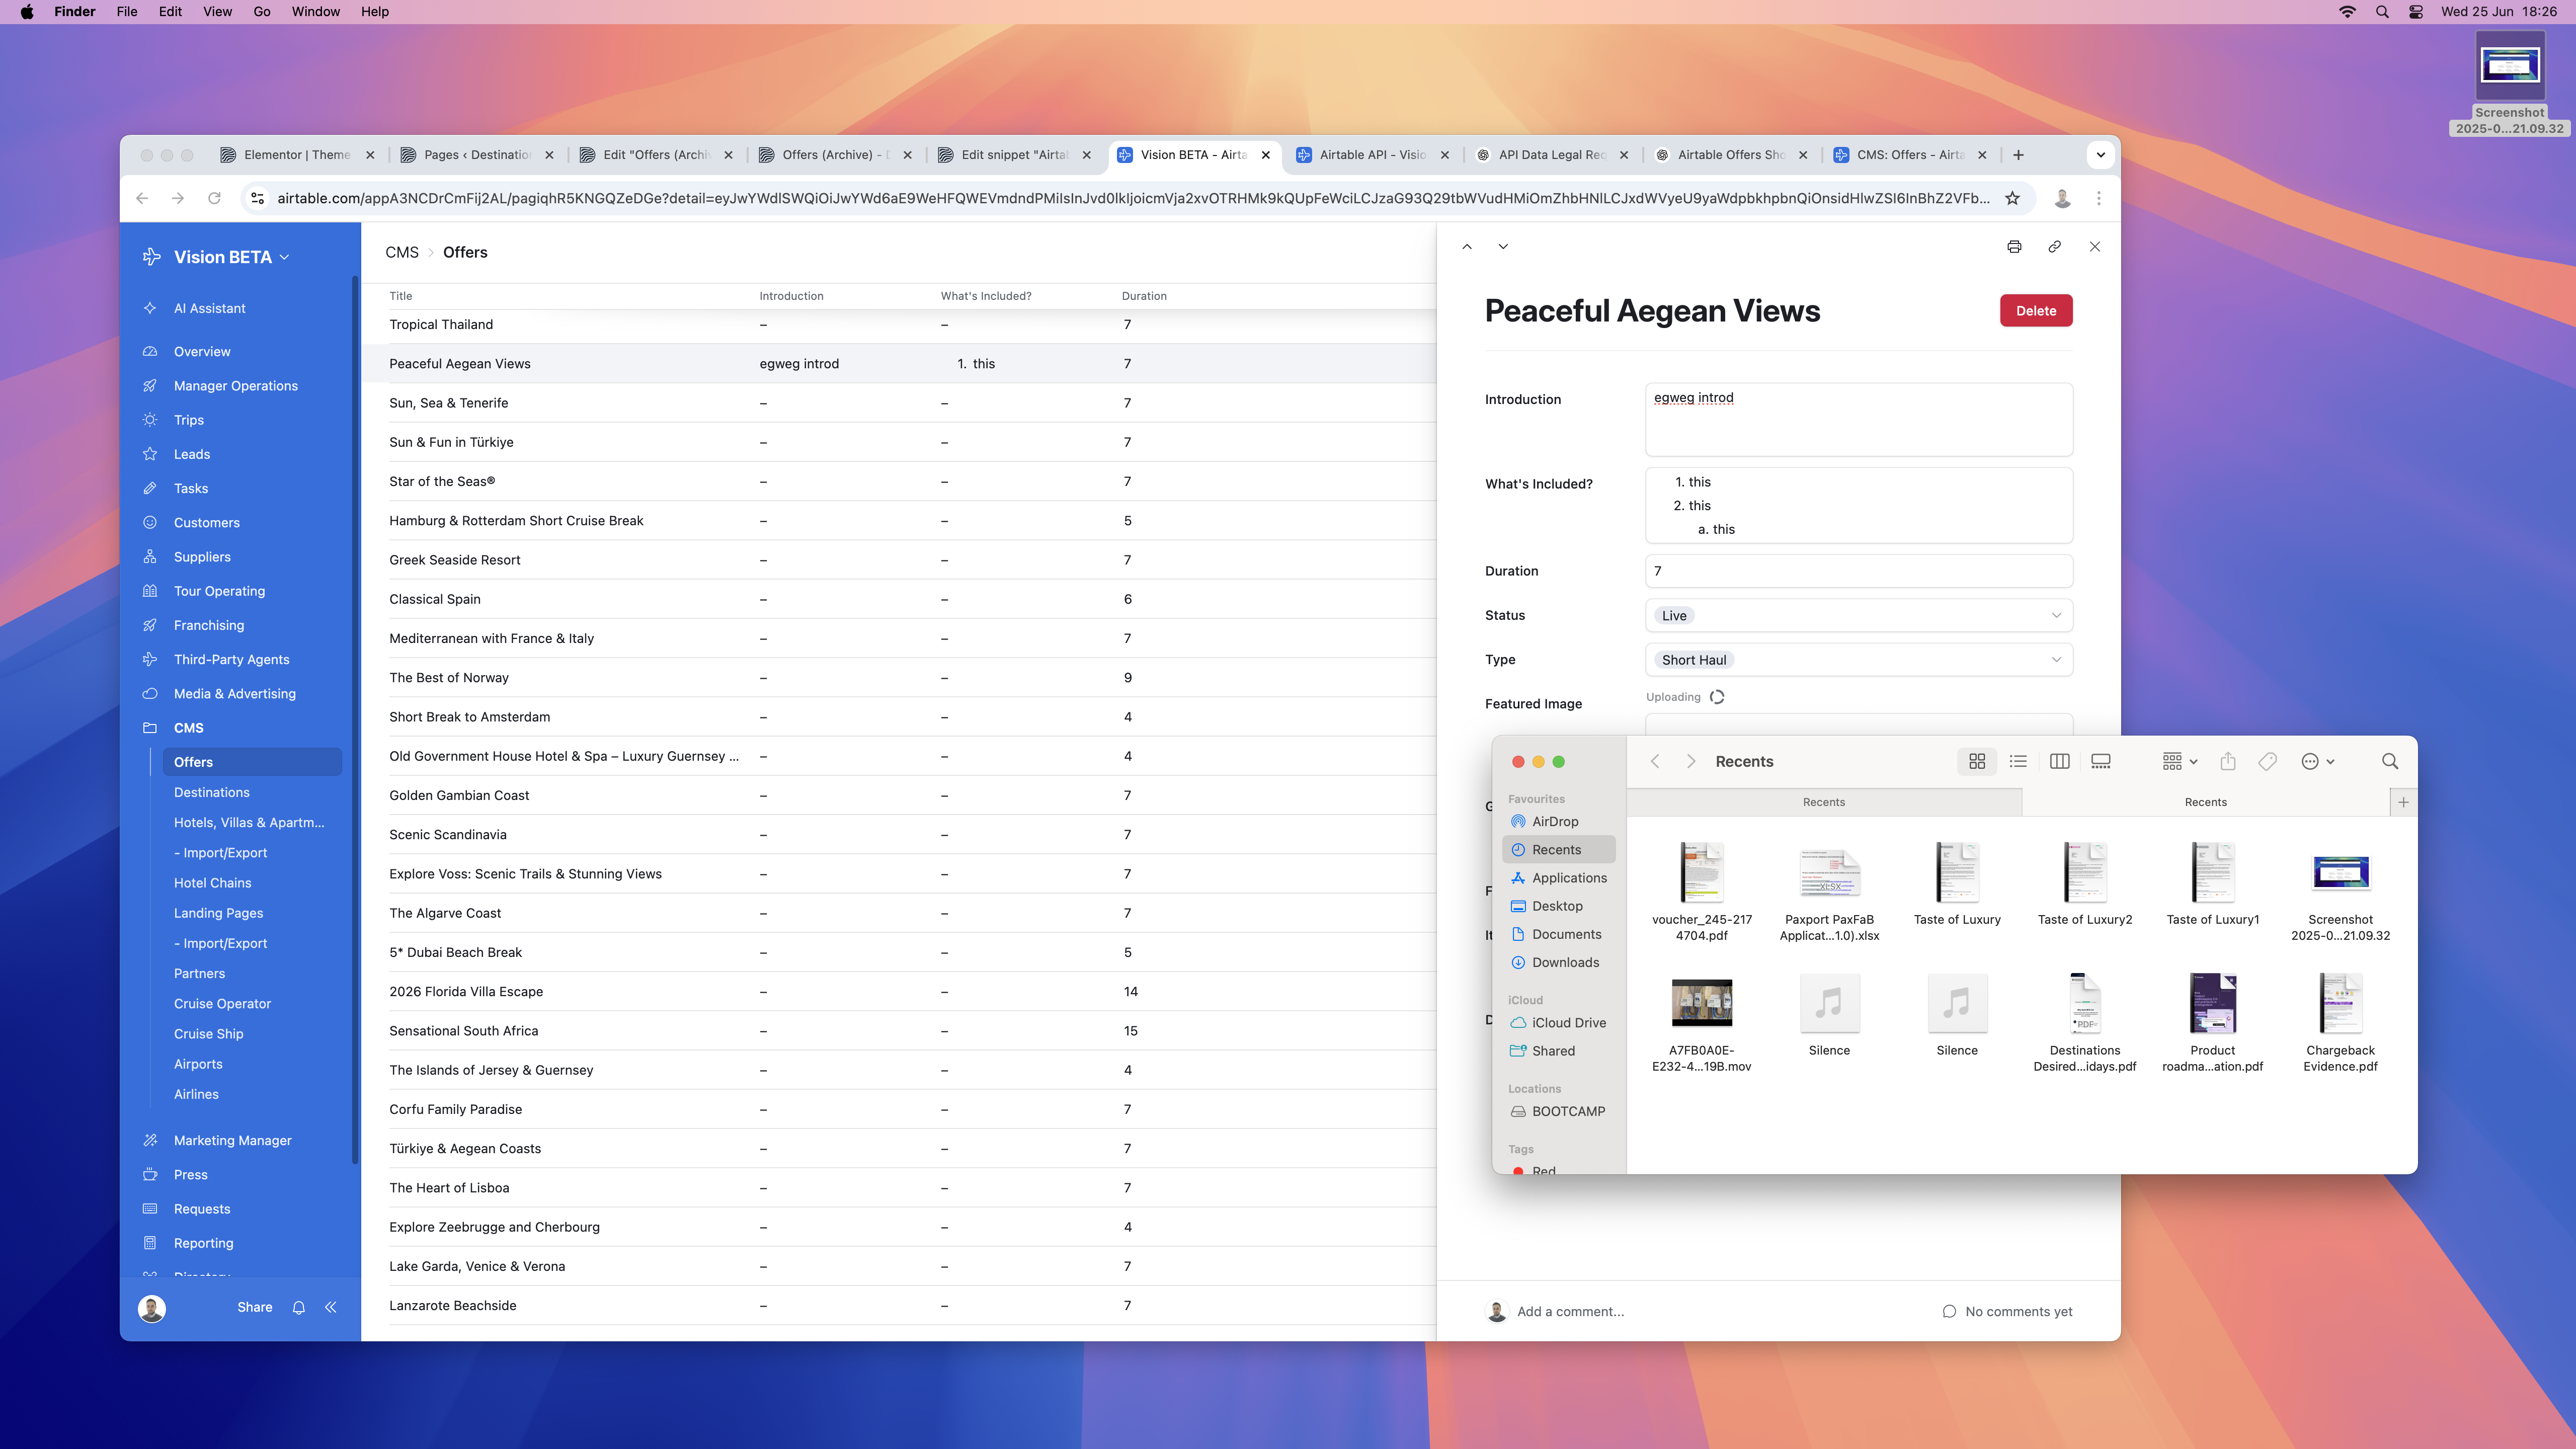Click the Duration input field
Image resolution: width=2576 pixels, height=1449 pixels.
[1858, 571]
